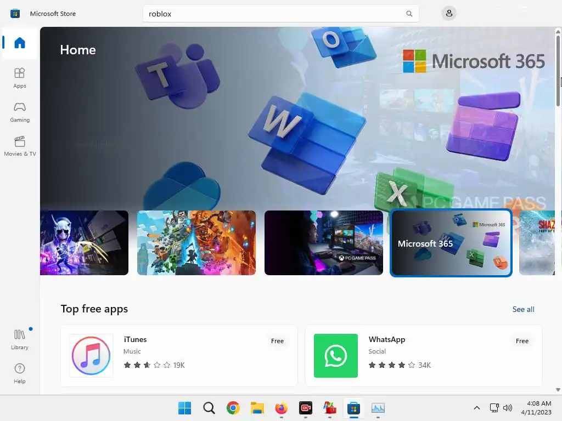Open the screen recorder app in taskbar

306,408
